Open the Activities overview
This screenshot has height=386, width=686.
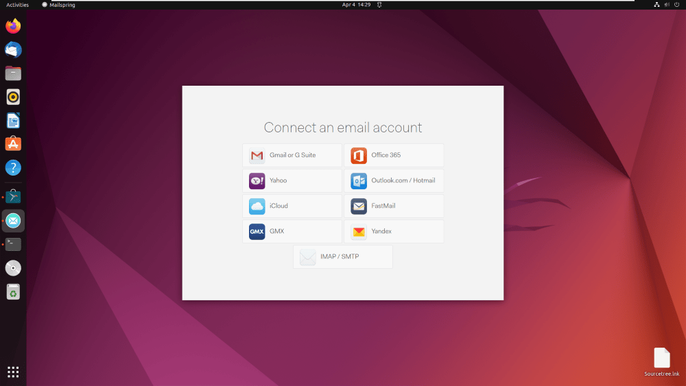18,5
